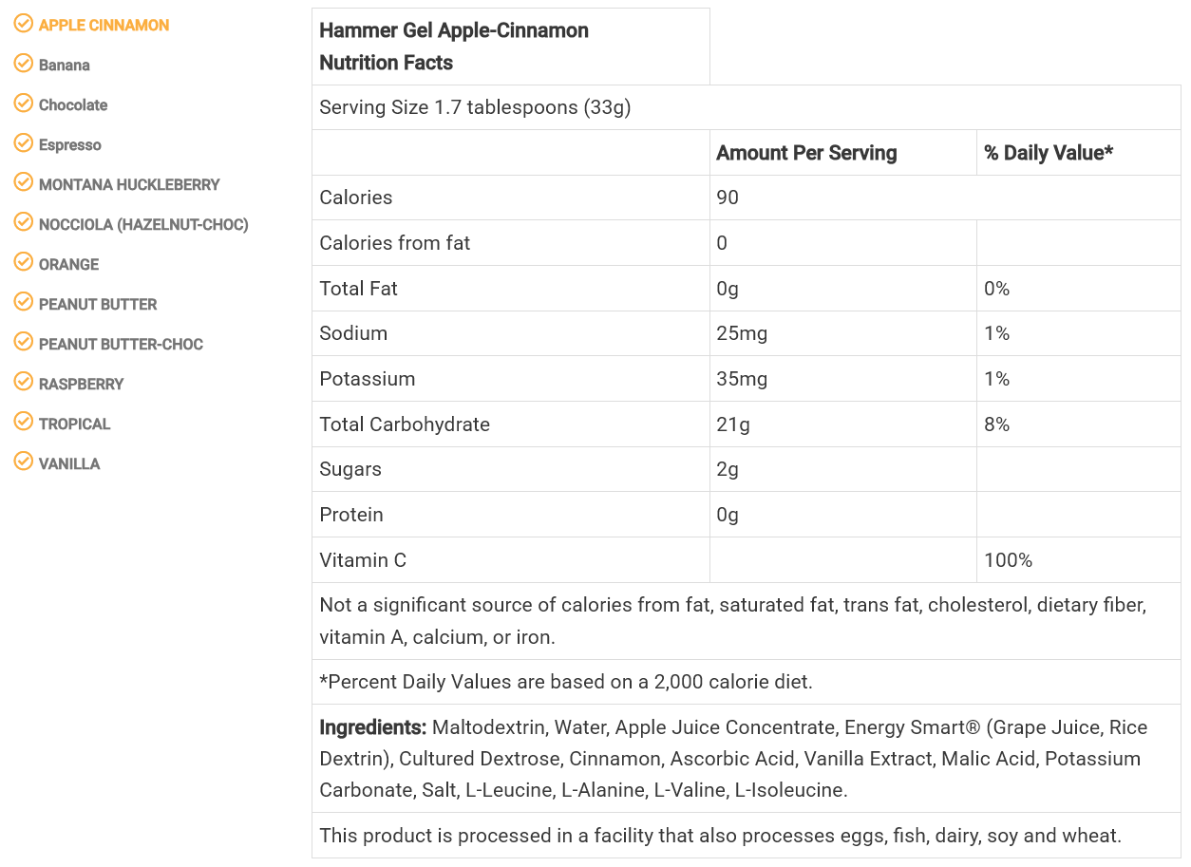Open NOCCIOLA (HAZELNUT-CHOC) flavor

[x=143, y=225]
